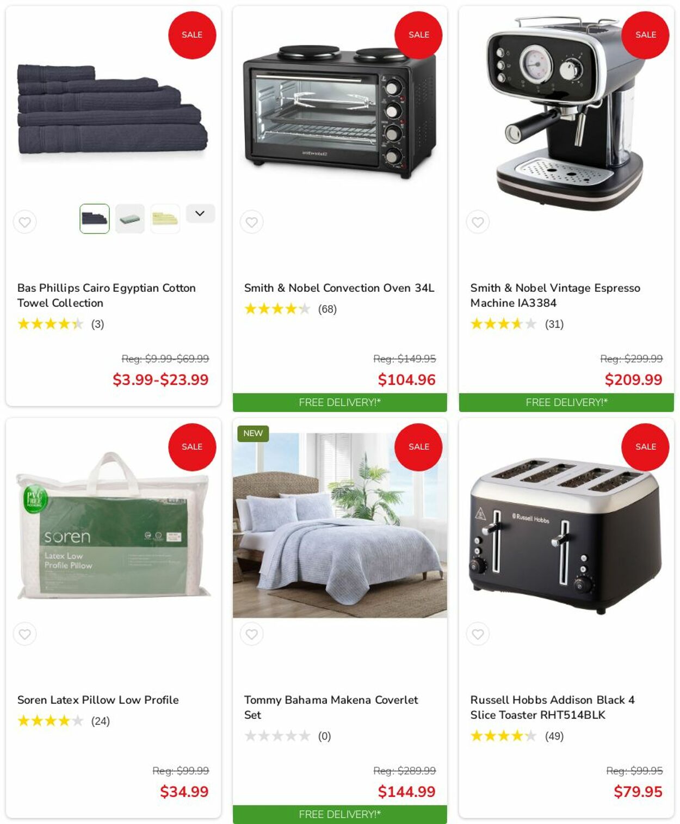
Task: View the Soren Latex Pillow product image
Action: (x=114, y=525)
